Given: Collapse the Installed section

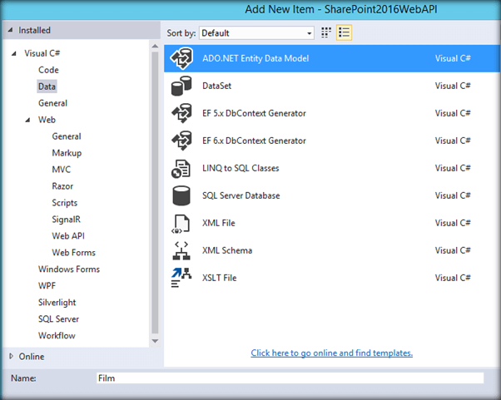Looking at the screenshot, I should coord(10,31).
